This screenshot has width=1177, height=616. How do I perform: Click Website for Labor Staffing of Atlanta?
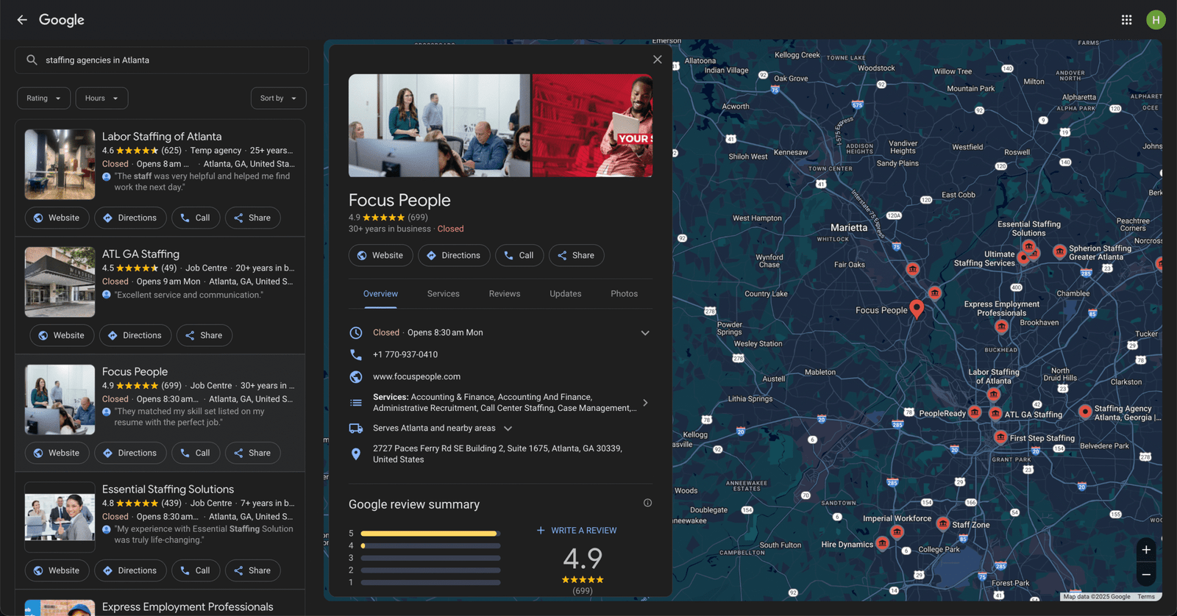(57, 218)
